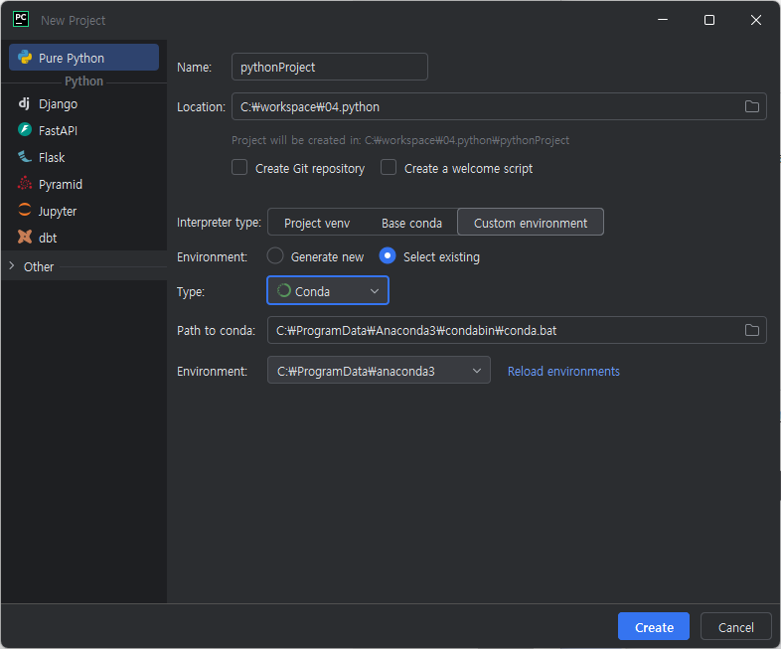Maximize the New Project window
Screen dimensions: 781x649
[x=709, y=20]
